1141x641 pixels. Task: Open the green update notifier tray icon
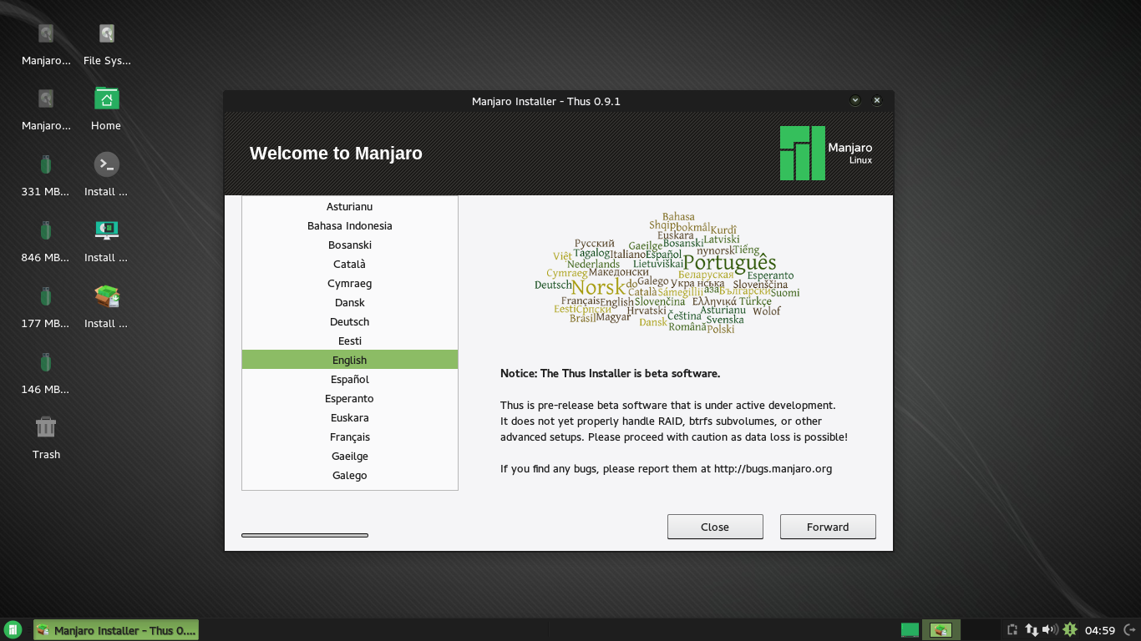(1070, 630)
